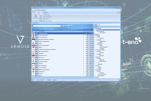Screen dimensions: 151x101
Task: Open the search box dropdown arrow
Action: coord(61,26)
